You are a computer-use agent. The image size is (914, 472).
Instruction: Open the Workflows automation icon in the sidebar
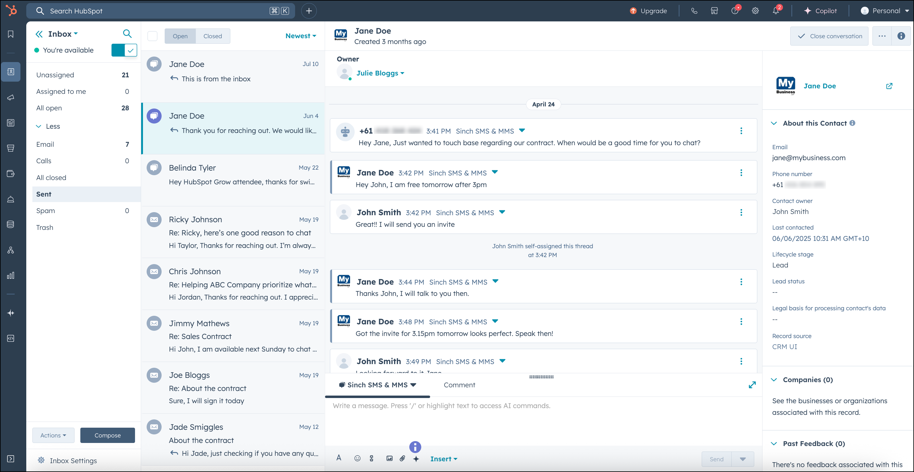[x=11, y=250]
